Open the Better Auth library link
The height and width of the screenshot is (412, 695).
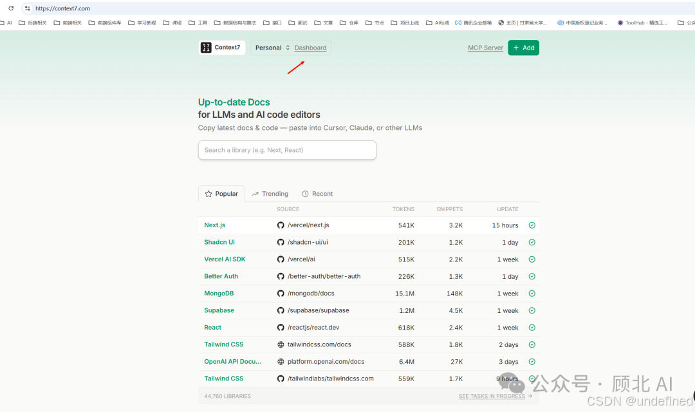(x=221, y=276)
